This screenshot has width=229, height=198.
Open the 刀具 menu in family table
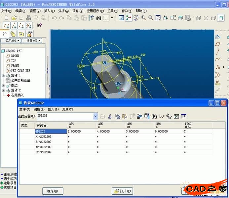point(68,109)
